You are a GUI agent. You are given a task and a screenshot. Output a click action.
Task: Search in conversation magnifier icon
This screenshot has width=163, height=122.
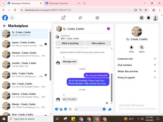point(142,47)
